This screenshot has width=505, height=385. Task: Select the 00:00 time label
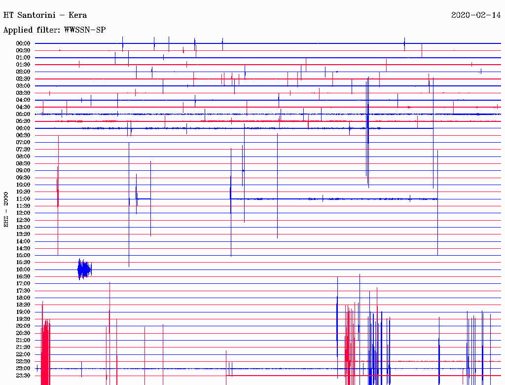[x=23, y=43]
